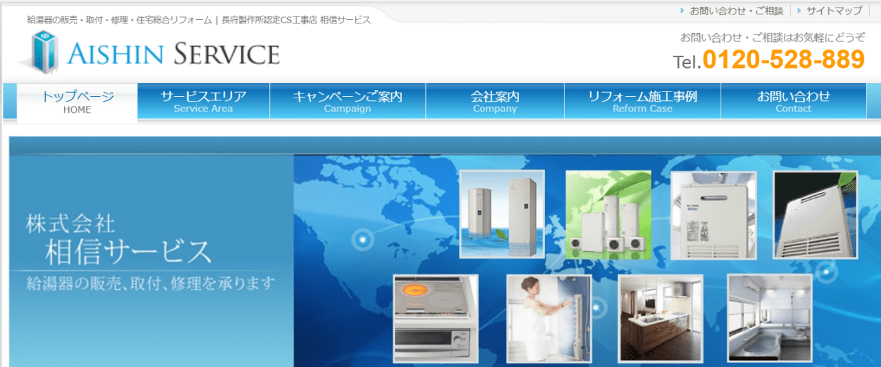The width and height of the screenshot is (881, 367).
Task: Select the お問い合わせ Contact menu item
Action: 793,102
